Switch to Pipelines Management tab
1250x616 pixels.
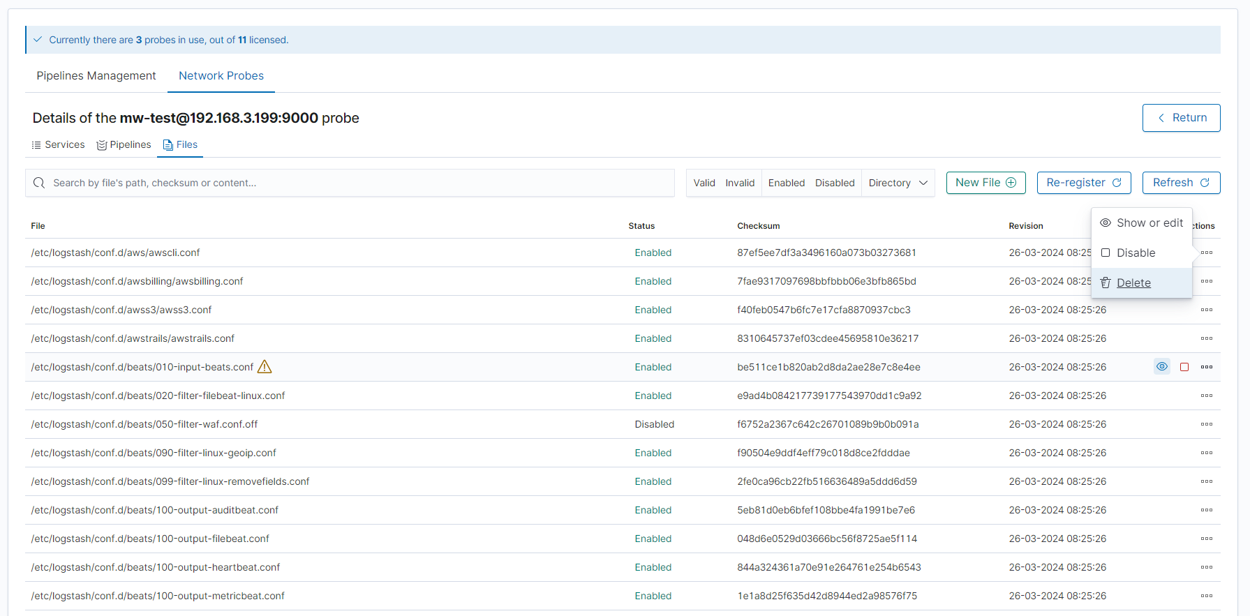click(x=96, y=76)
